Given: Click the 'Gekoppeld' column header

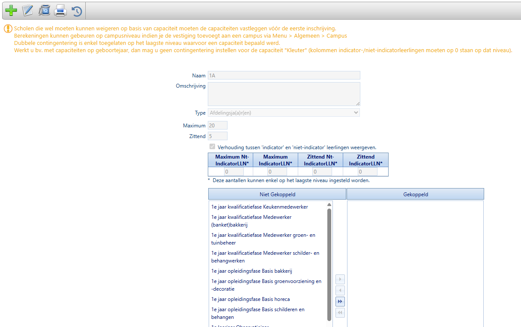Looking at the screenshot, I should (415, 194).
